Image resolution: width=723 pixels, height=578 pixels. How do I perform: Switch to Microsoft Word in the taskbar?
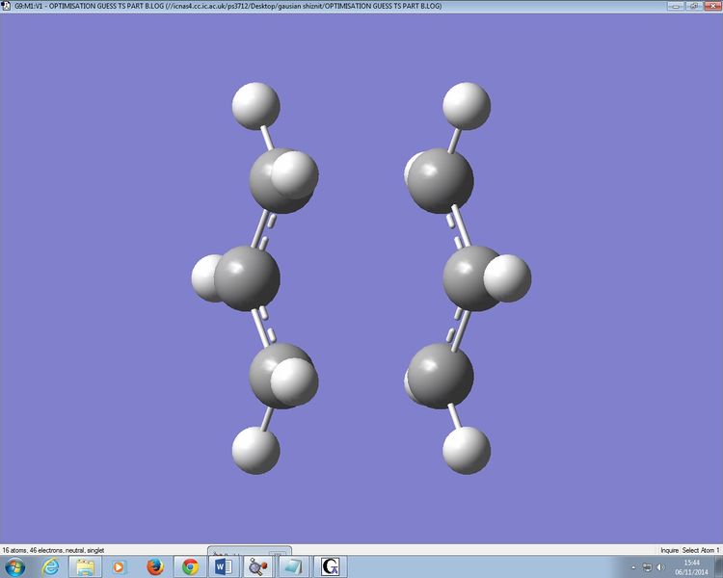pos(224,566)
